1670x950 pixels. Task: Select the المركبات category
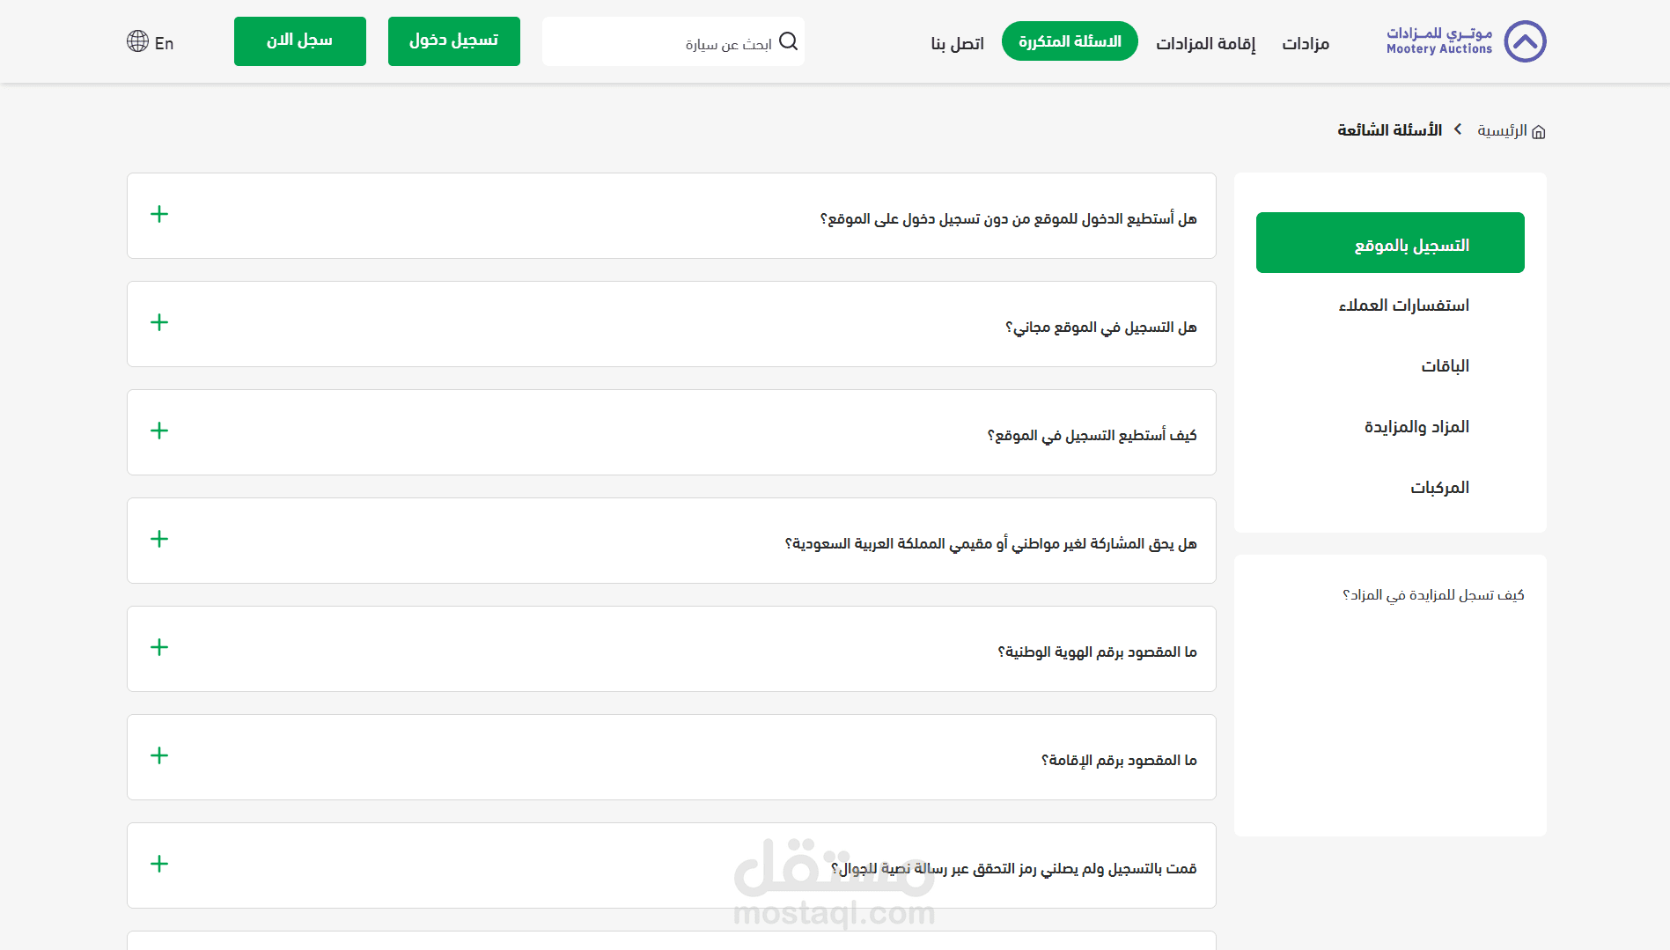[1440, 488]
